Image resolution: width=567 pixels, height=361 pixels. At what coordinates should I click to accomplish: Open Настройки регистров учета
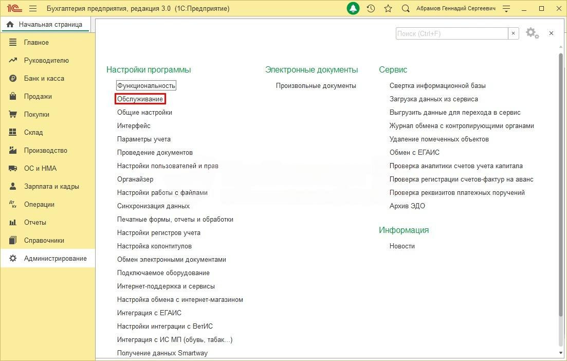coord(159,233)
